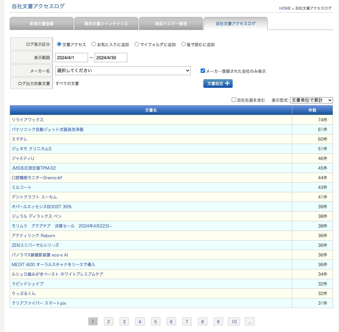This screenshot has height=332, width=339.
Task: Choose the 後で読むに追加 radio option
Action: 183,44
